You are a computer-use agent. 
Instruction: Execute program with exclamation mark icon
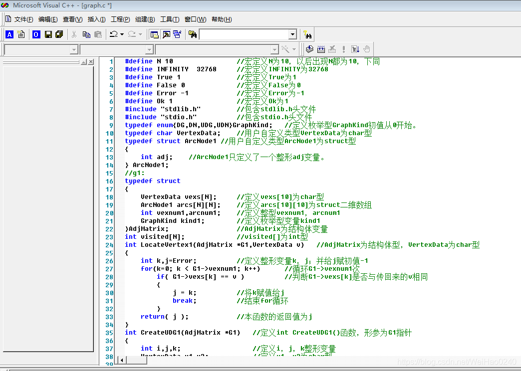pos(343,49)
